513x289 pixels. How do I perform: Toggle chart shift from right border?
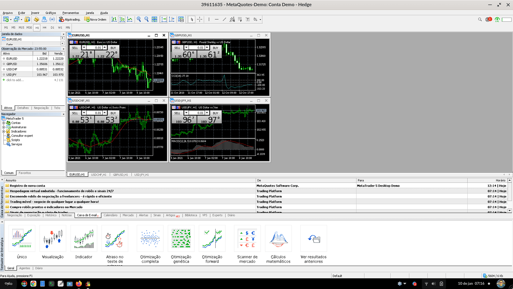pos(172,19)
